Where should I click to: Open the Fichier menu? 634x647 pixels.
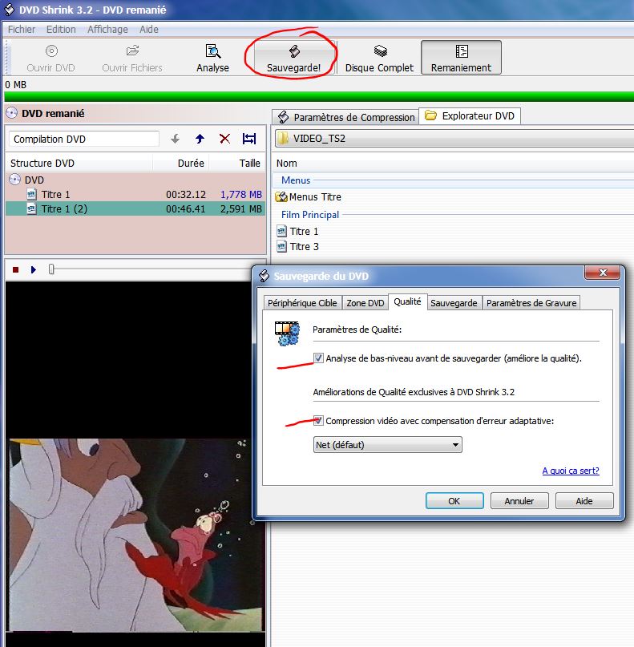[22, 30]
